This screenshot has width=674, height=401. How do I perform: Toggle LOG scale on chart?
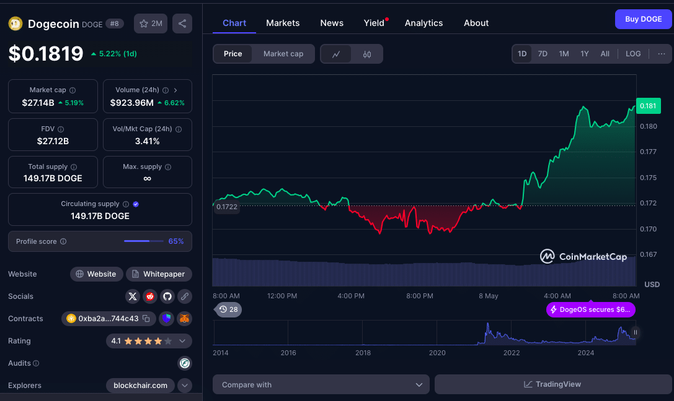(633, 54)
